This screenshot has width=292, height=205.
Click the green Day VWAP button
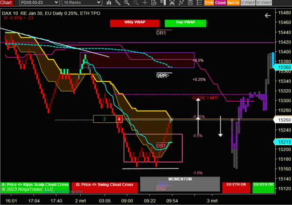(185, 23)
